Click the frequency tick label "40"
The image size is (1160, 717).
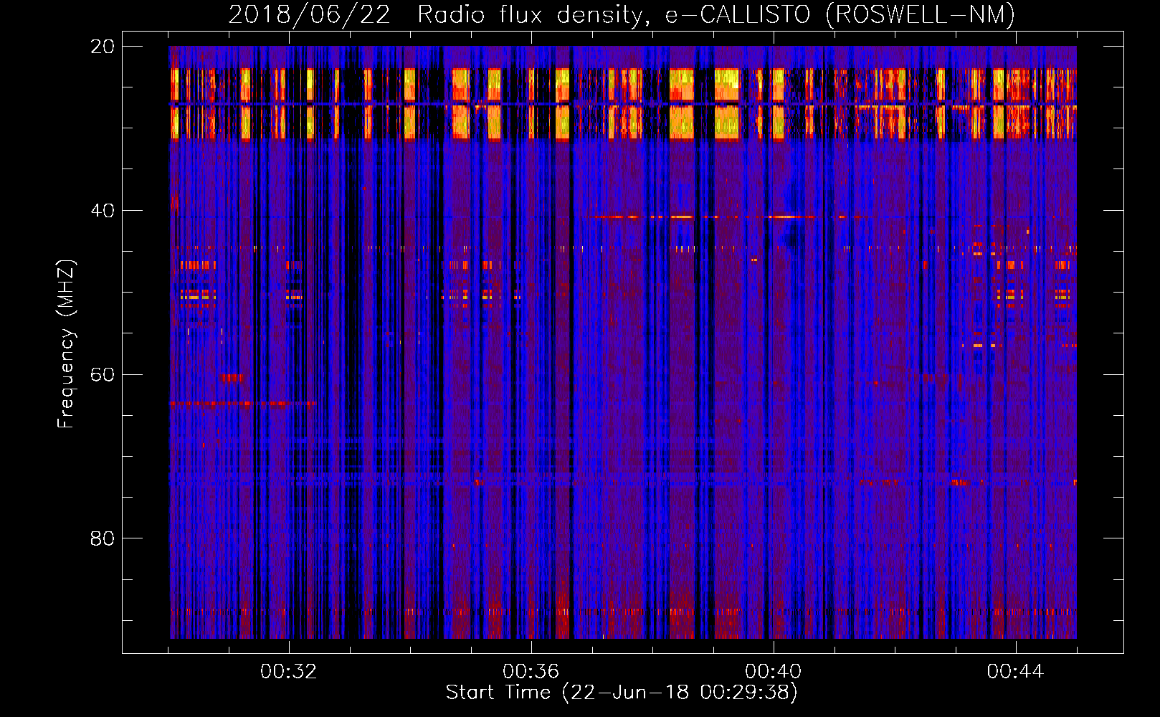[x=103, y=211]
